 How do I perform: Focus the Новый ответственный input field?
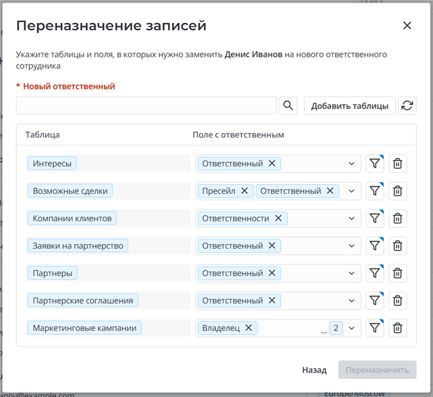(146, 106)
